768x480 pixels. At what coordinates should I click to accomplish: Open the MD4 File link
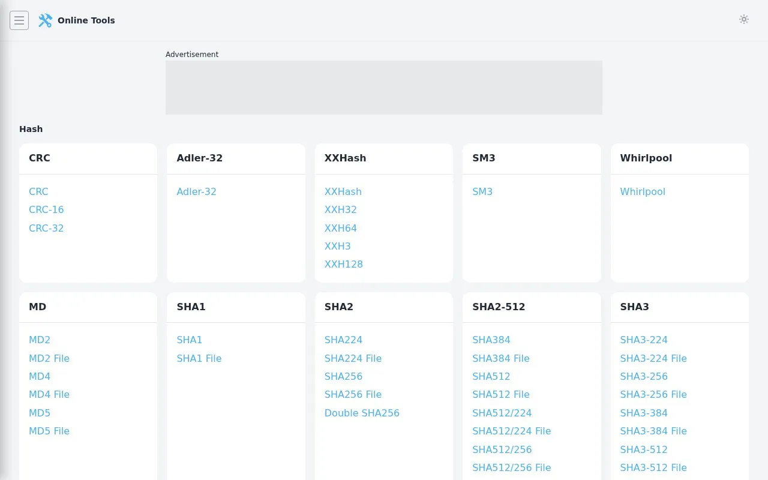[x=49, y=394]
